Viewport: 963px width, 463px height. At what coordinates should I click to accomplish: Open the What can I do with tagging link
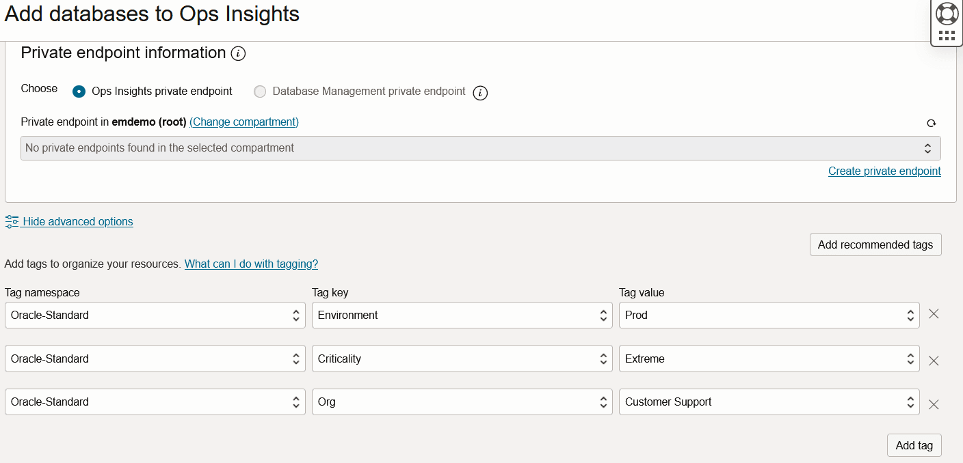[x=251, y=264]
